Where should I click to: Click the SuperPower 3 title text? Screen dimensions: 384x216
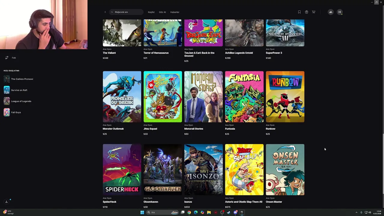point(274,53)
